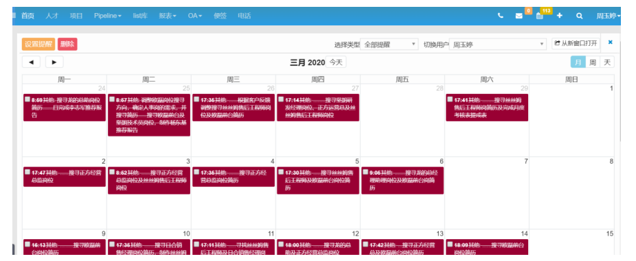636x261 pixels.
Task: Open the 周玉婷 user account dropdown
Action: tap(608, 16)
